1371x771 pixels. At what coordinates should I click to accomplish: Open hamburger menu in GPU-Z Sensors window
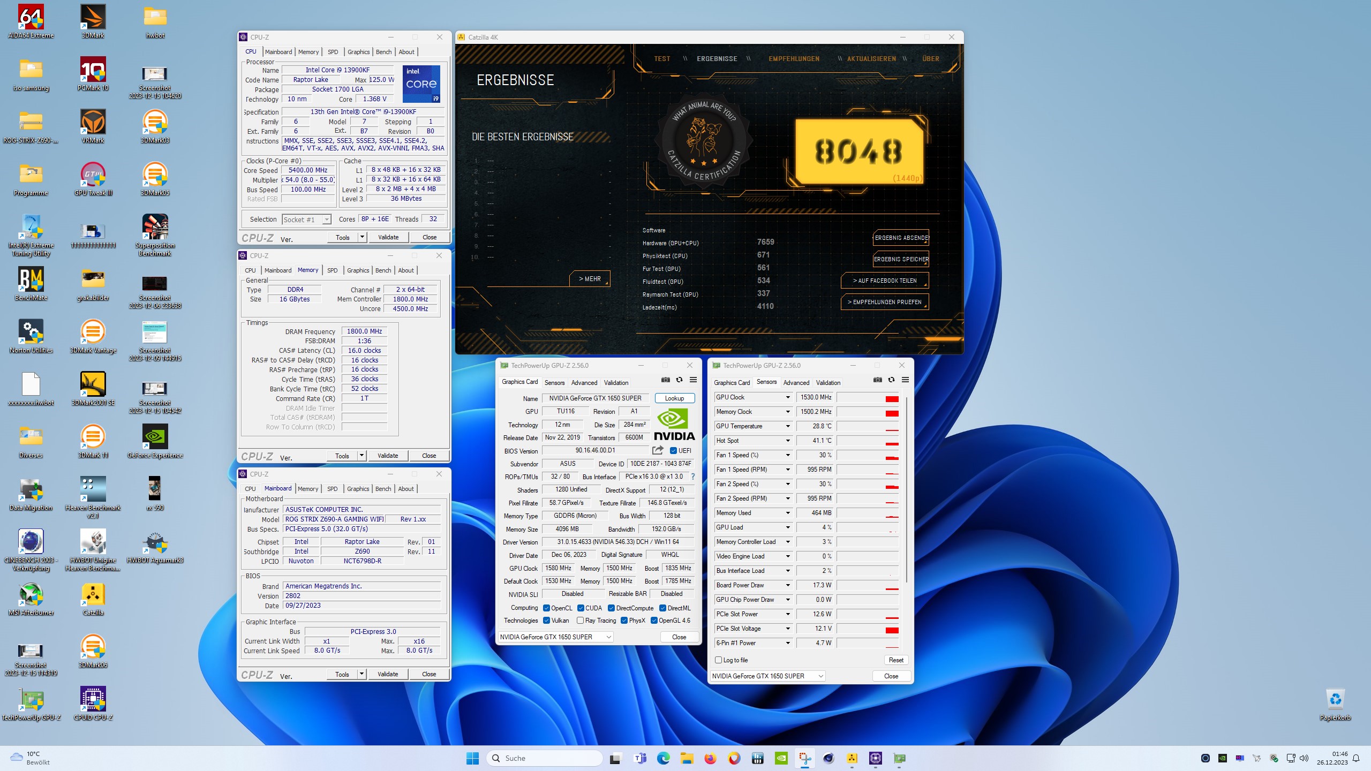(x=905, y=380)
